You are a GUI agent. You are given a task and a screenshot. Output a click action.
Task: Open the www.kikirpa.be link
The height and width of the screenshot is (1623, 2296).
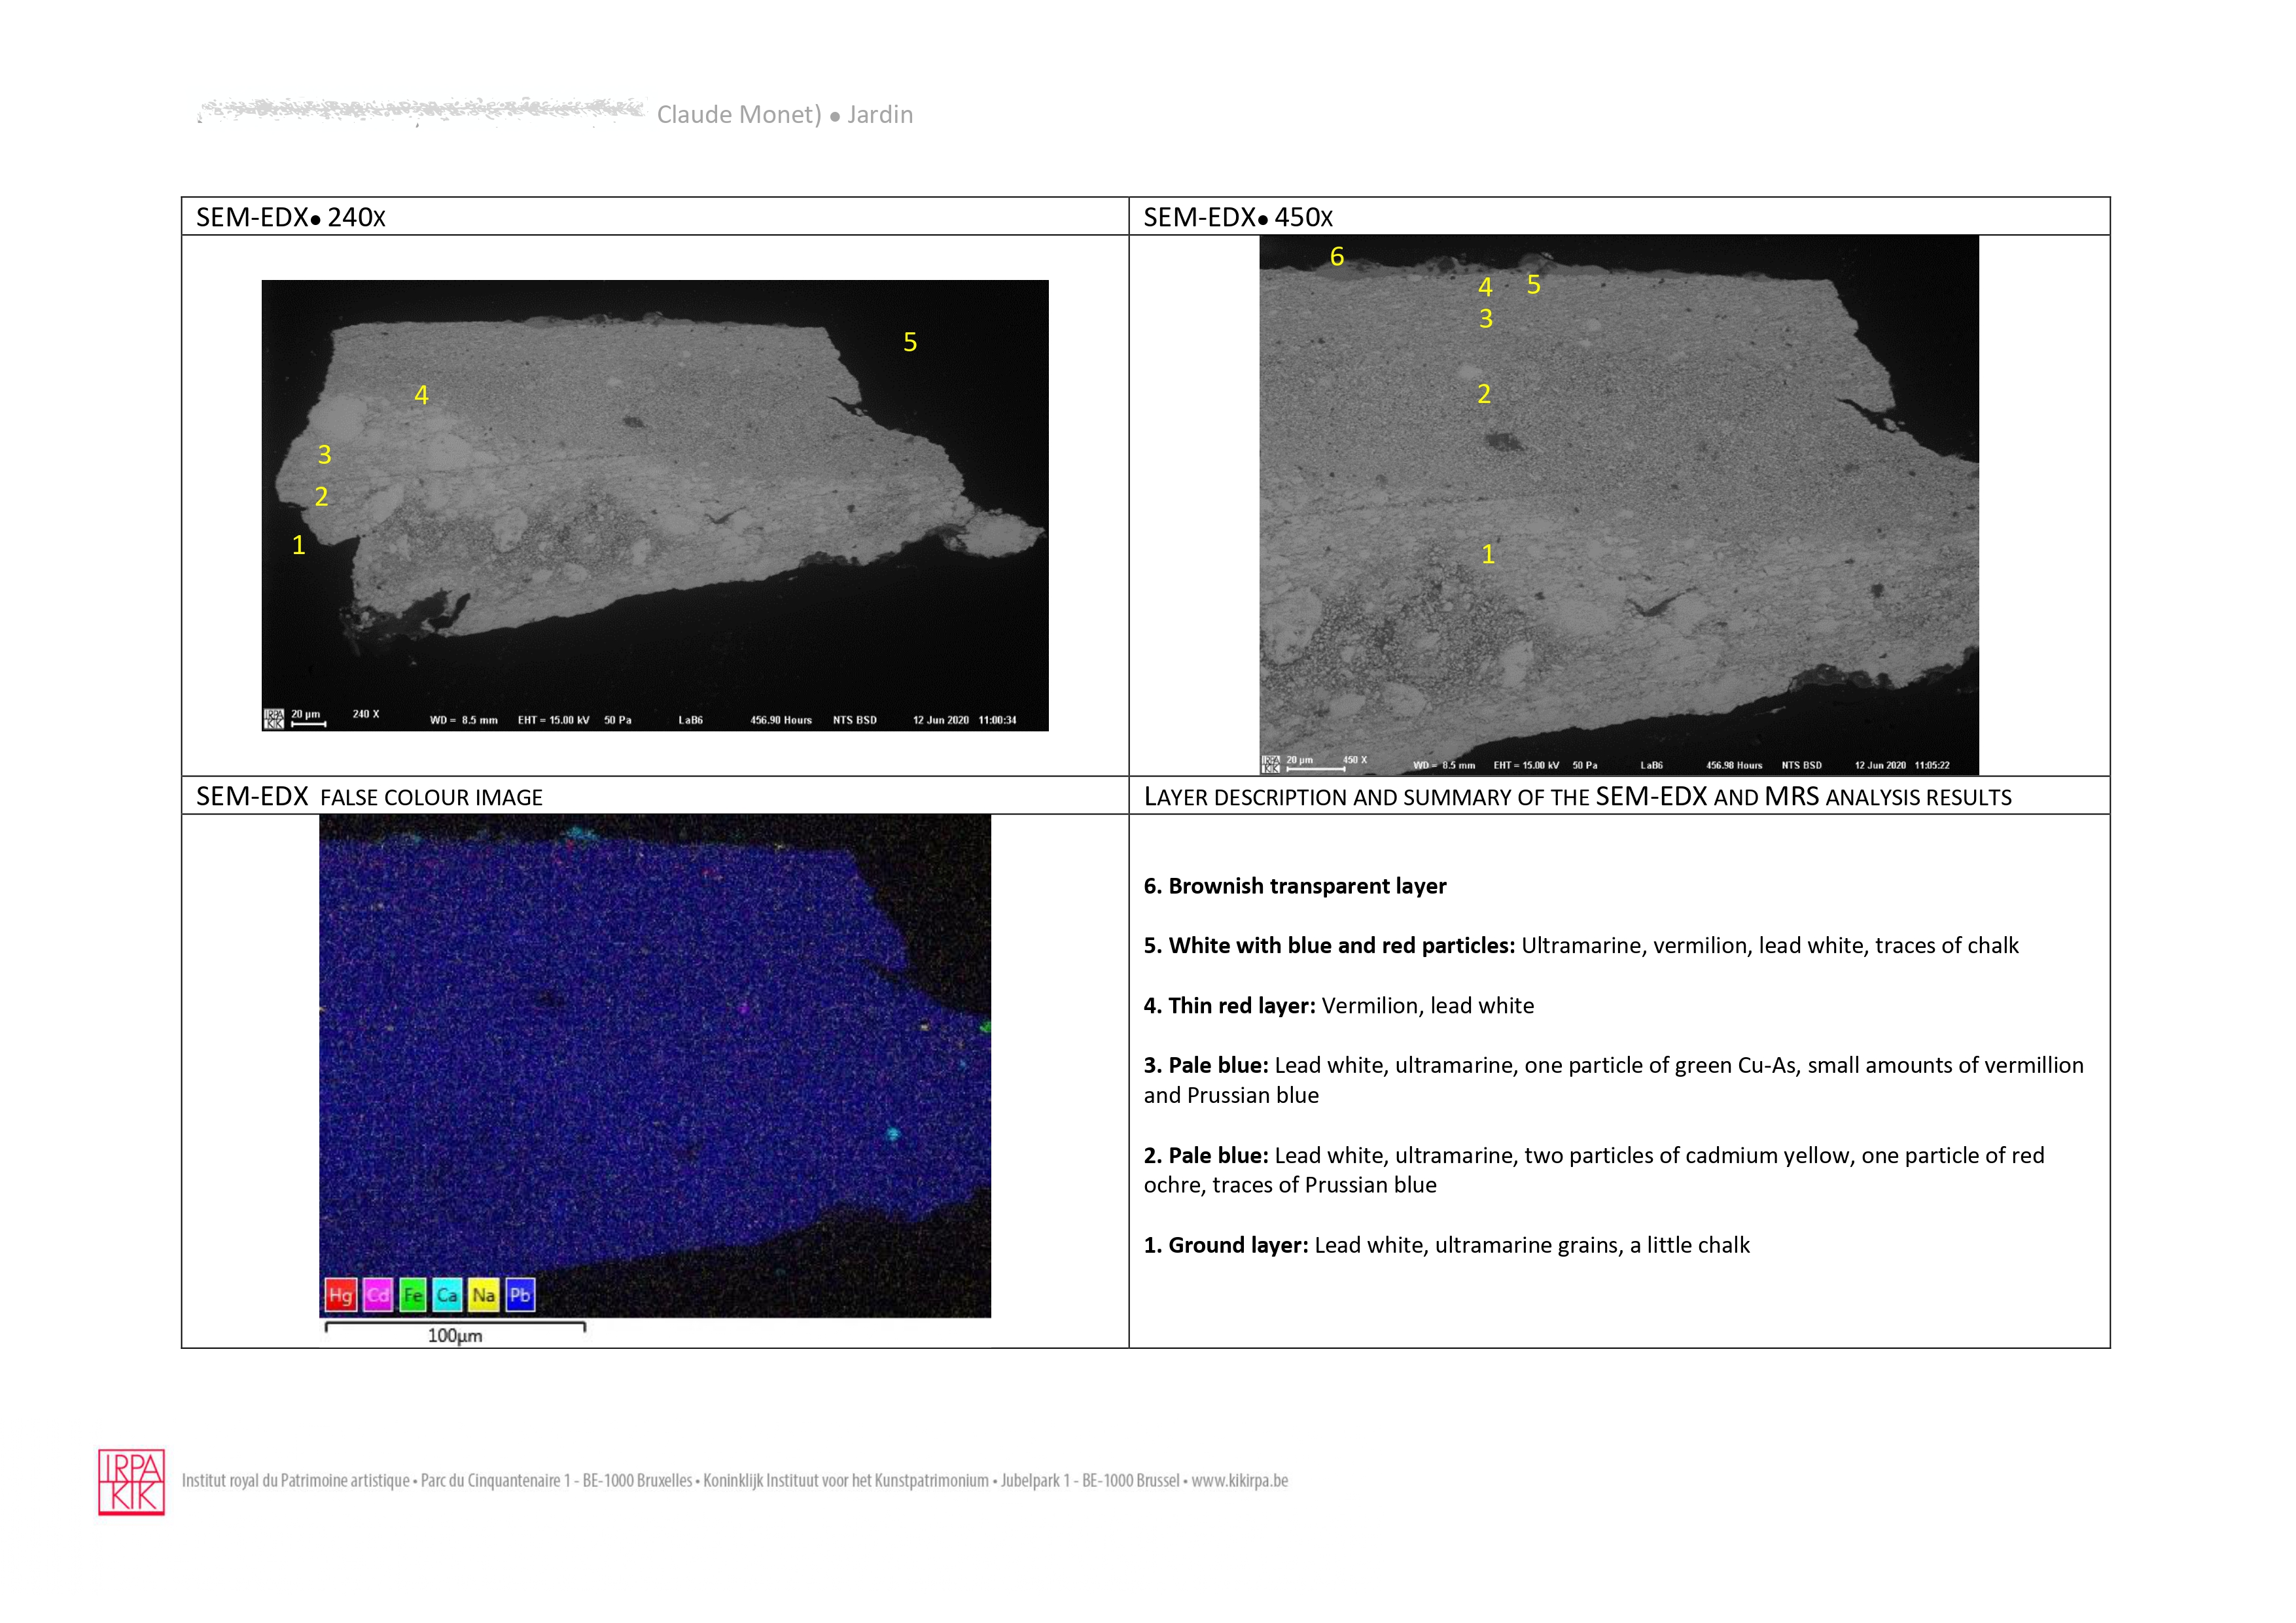[1239, 1480]
